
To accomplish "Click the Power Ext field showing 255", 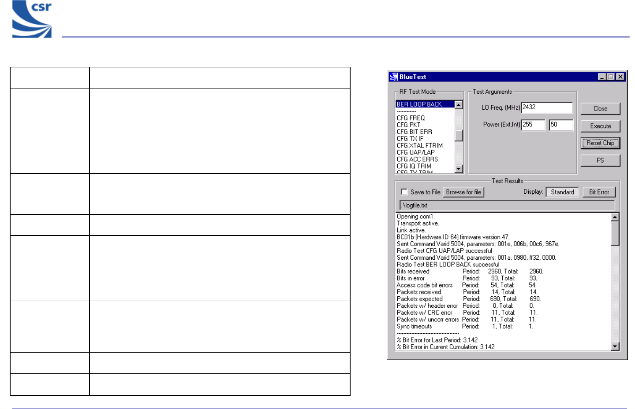I will click(533, 125).
